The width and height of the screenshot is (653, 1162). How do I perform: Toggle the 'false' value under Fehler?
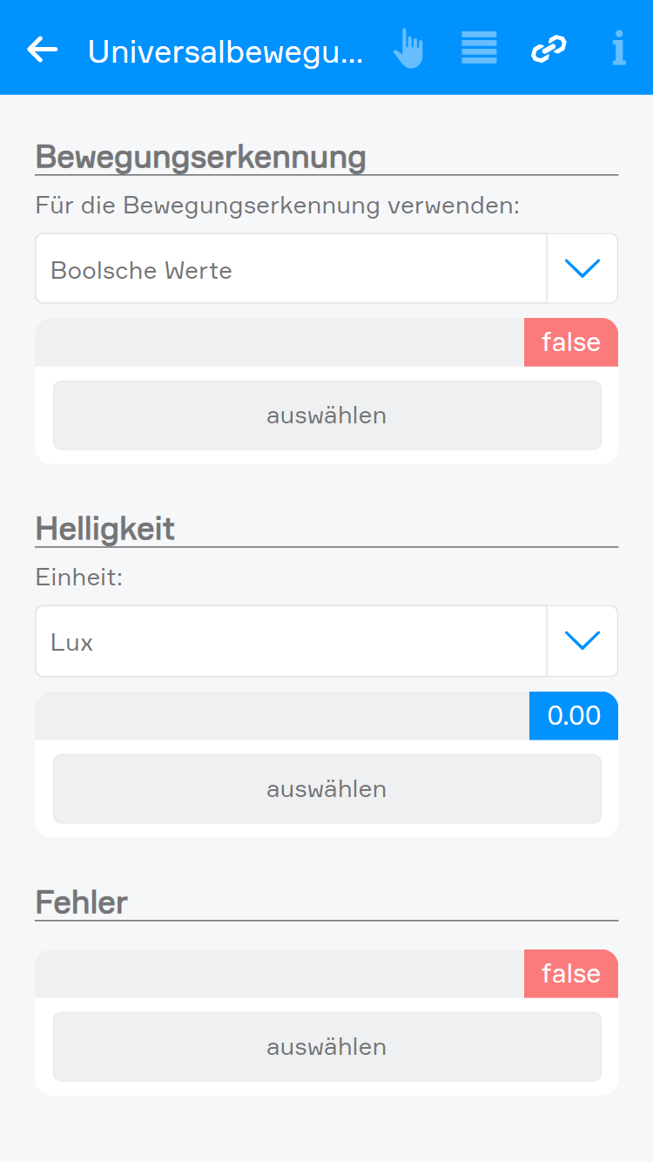click(571, 974)
